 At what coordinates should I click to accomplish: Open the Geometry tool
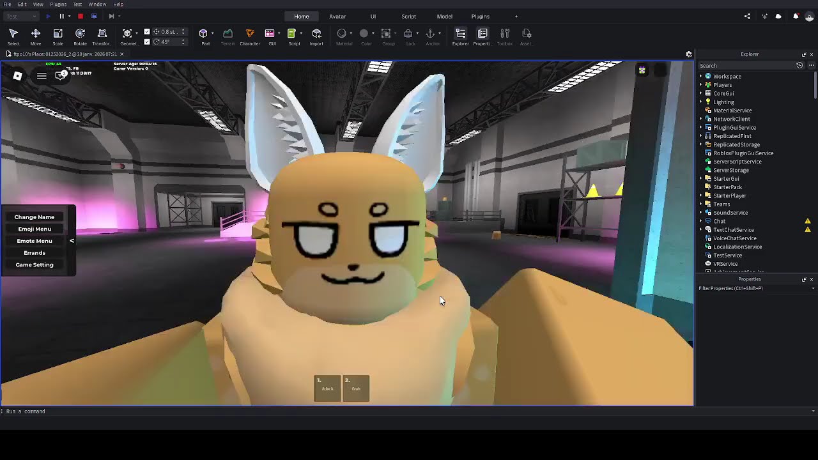coord(127,36)
